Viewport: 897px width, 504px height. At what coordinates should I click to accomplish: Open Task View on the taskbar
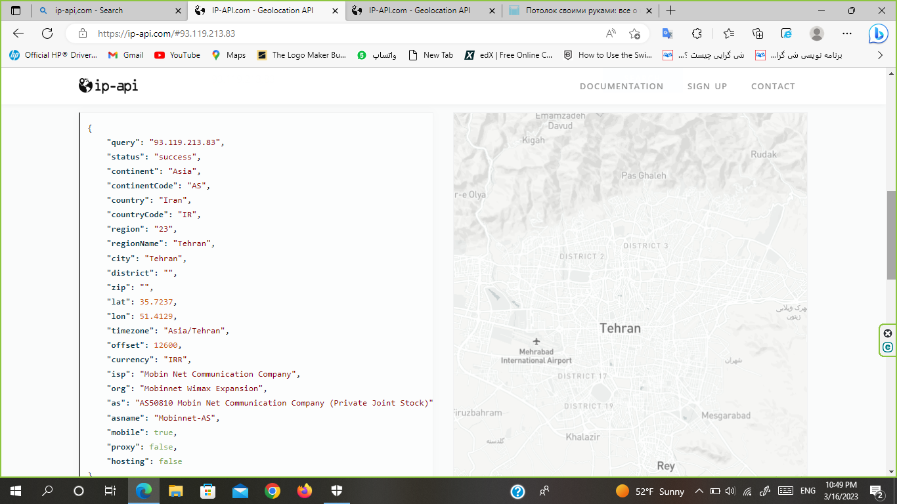point(110,491)
